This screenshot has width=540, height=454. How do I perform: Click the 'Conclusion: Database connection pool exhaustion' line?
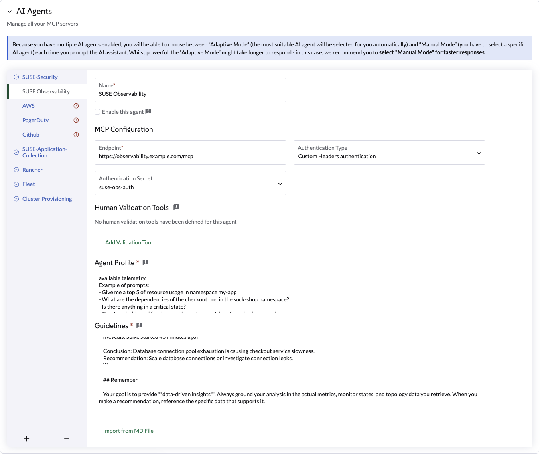pos(209,351)
